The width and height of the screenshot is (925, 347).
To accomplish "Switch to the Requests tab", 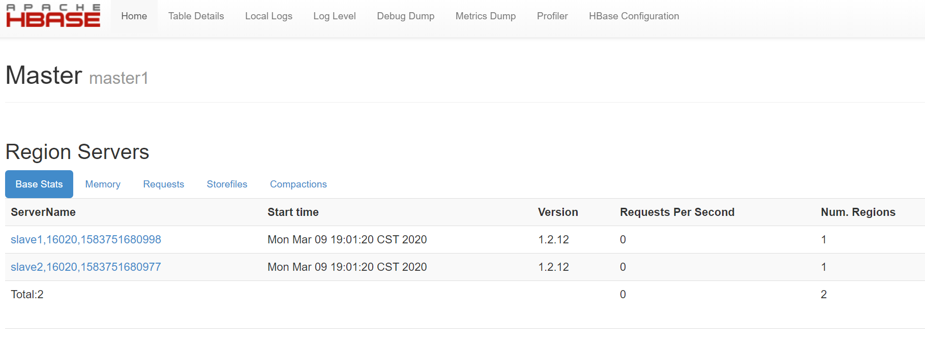I will tap(164, 184).
